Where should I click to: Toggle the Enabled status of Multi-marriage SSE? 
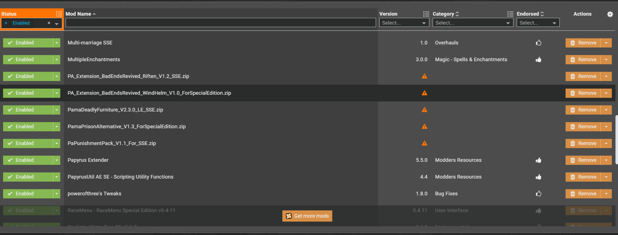(28, 43)
